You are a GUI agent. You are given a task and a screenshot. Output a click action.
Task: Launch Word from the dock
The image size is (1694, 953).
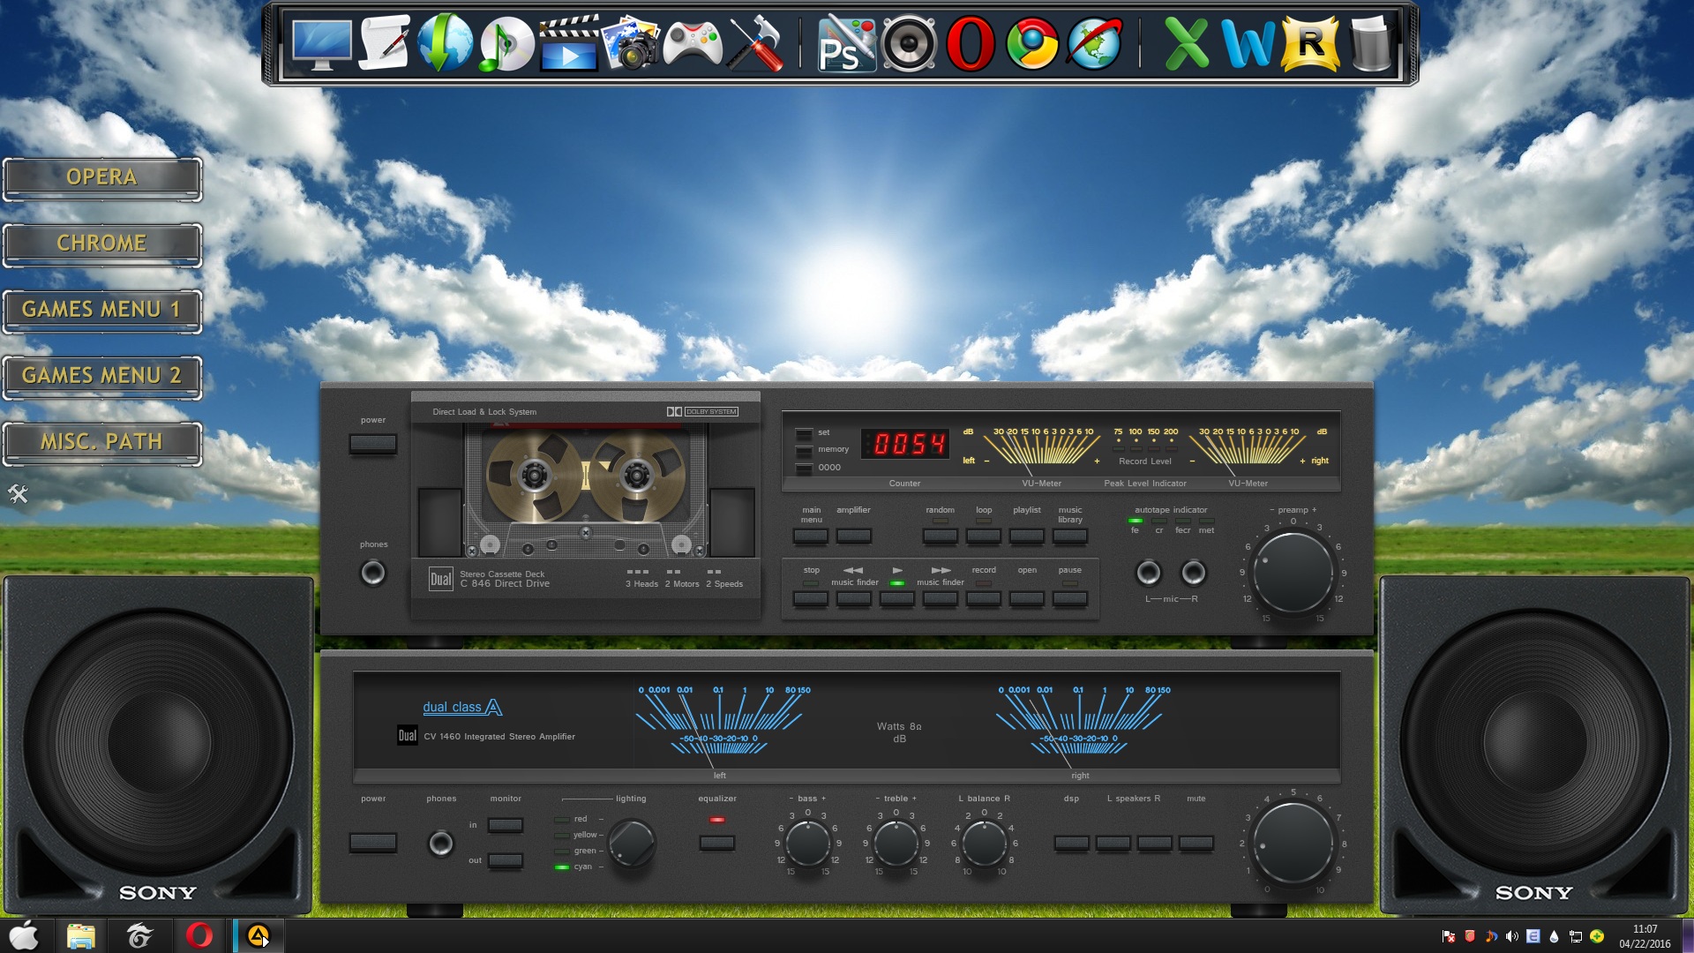1248,43
